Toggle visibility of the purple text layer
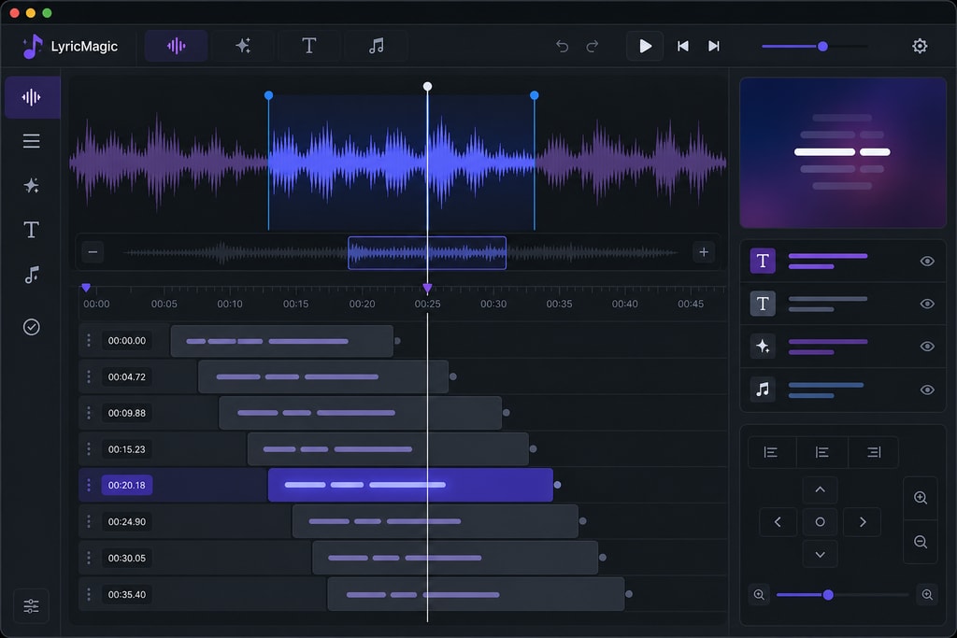Viewport: 957px width, 638px height. pyautogui.click(x=927, y=261)
